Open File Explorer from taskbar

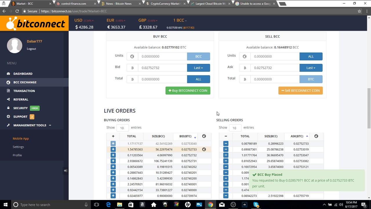point(119,205)
